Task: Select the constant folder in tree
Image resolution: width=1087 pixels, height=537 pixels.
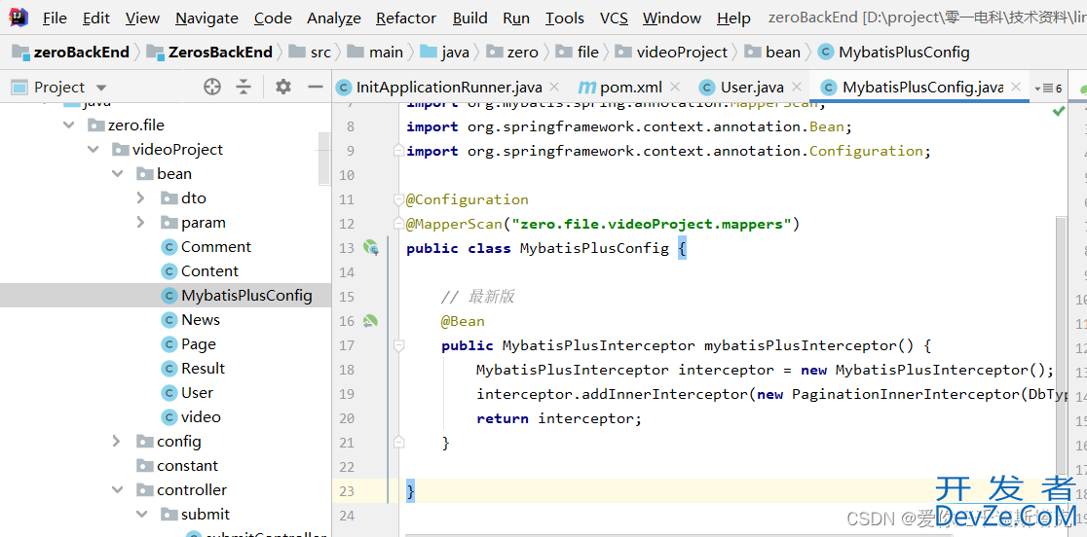Action: click(x=177, y=466)
